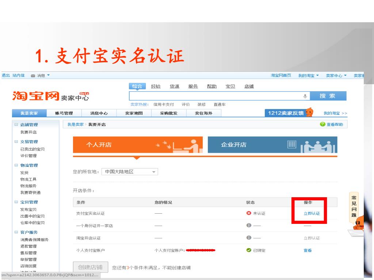Open 我要开店 in sidebar
This screenshot has height=280, width=374.
coord(28,132)
